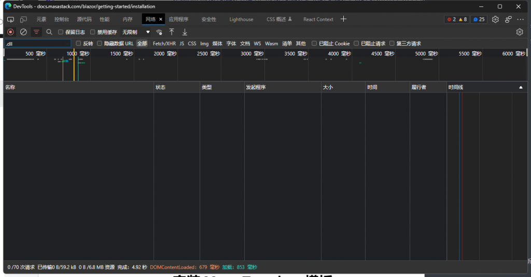Add more tools with plus icon
Screen dimensions: 531x277
tap(343, 19)
